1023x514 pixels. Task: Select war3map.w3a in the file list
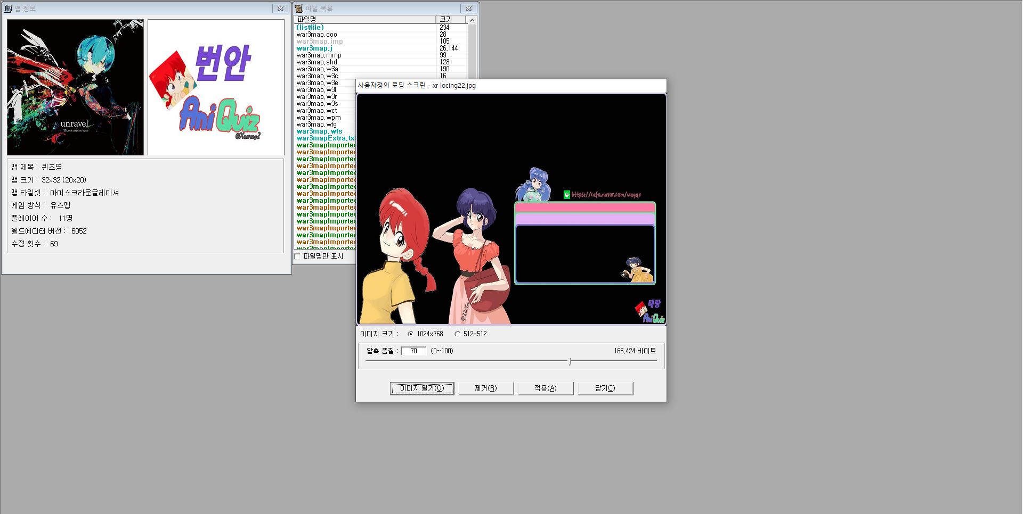click(x=318, y=69)
